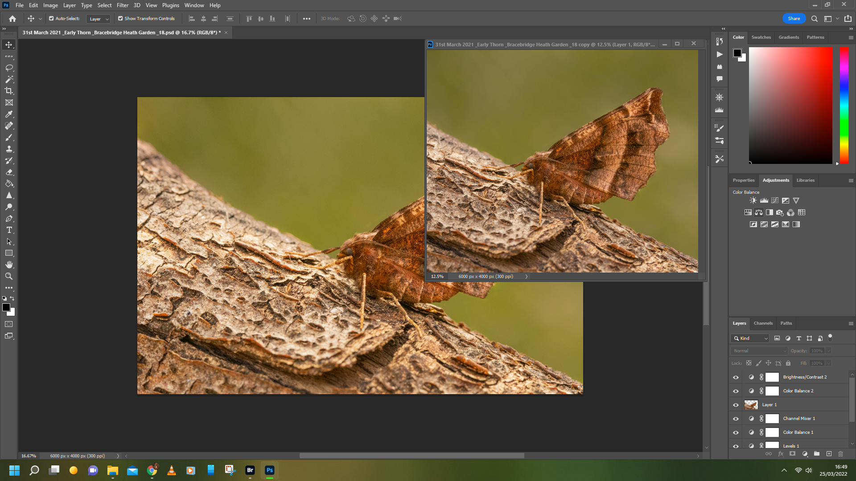This screenshot has height=481, width=856.
Task: Select the Magic Wand tool
Action: click(x=9, y=79)
